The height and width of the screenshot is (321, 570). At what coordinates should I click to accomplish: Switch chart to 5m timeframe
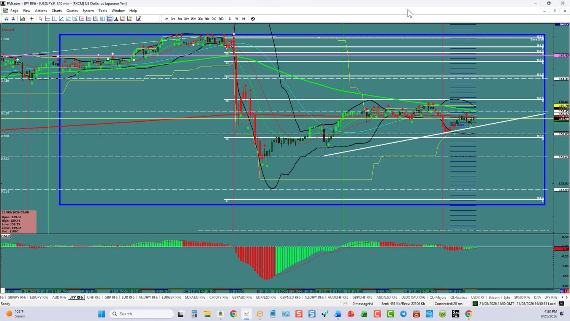[x=180, y=19]
